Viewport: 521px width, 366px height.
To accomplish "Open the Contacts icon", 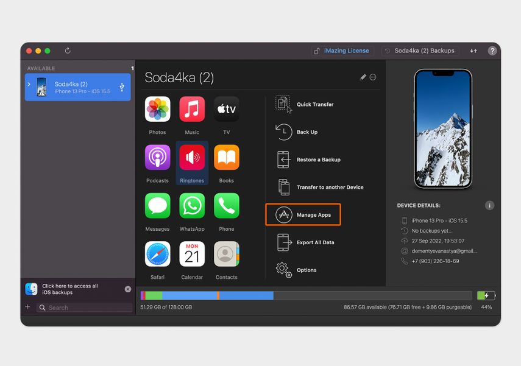I will click(x=227, y=254).
